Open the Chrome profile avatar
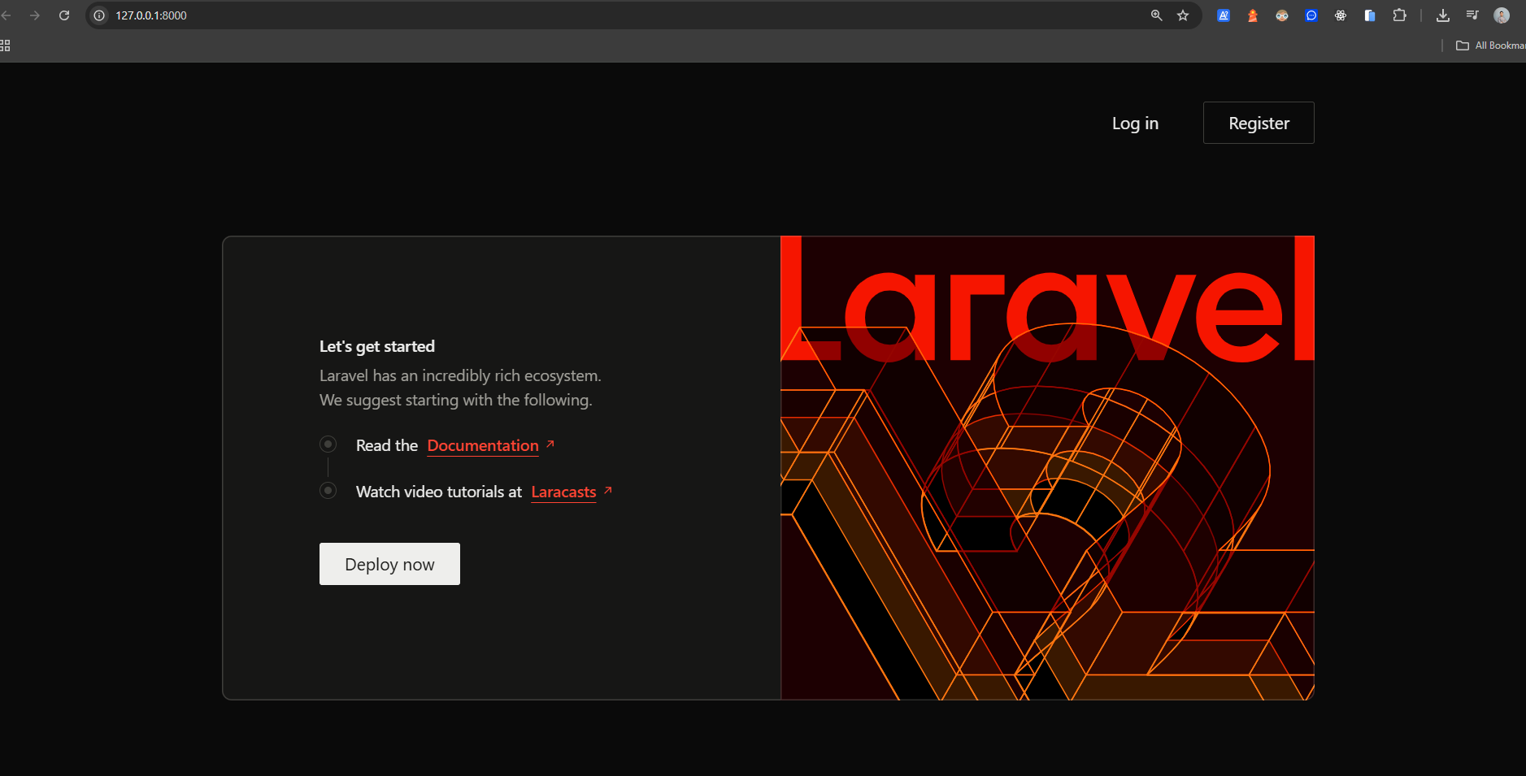1526x776 pixels. point(1502,15)
